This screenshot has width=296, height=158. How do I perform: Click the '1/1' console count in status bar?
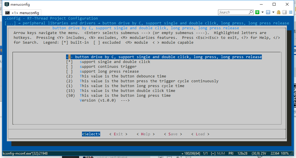(205, 153)
